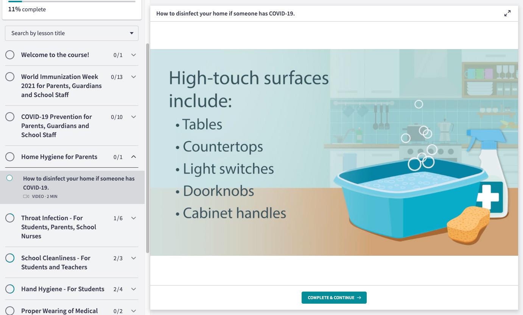This screenshot has width=523, height=315.
Task: Open Hand Hygiene - For Students title
Action: pos(63,289)
